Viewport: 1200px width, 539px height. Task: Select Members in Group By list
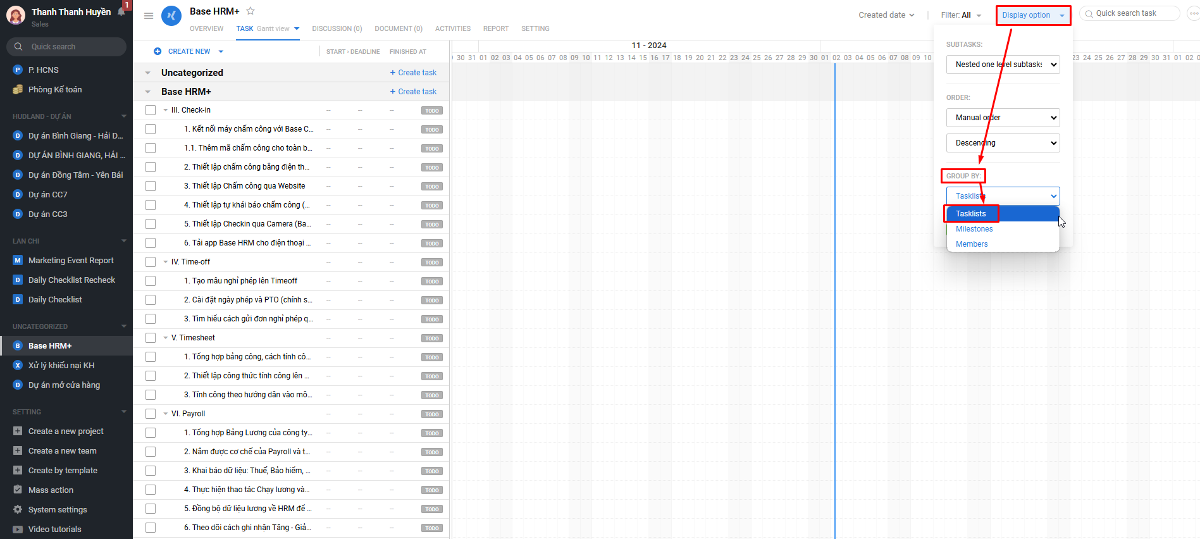(1003, 244)
